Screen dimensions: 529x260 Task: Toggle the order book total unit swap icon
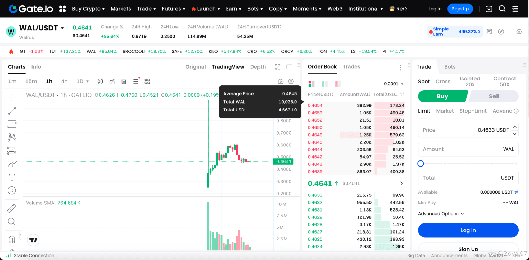pos(402,94)
